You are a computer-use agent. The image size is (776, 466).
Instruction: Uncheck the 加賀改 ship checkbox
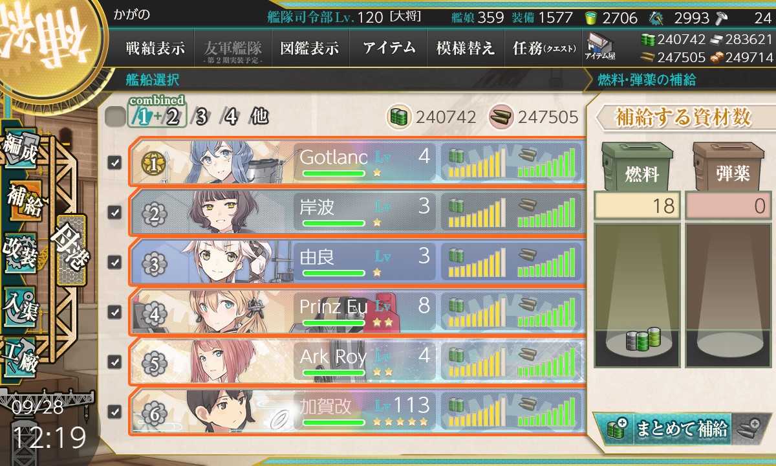point(114,411)
